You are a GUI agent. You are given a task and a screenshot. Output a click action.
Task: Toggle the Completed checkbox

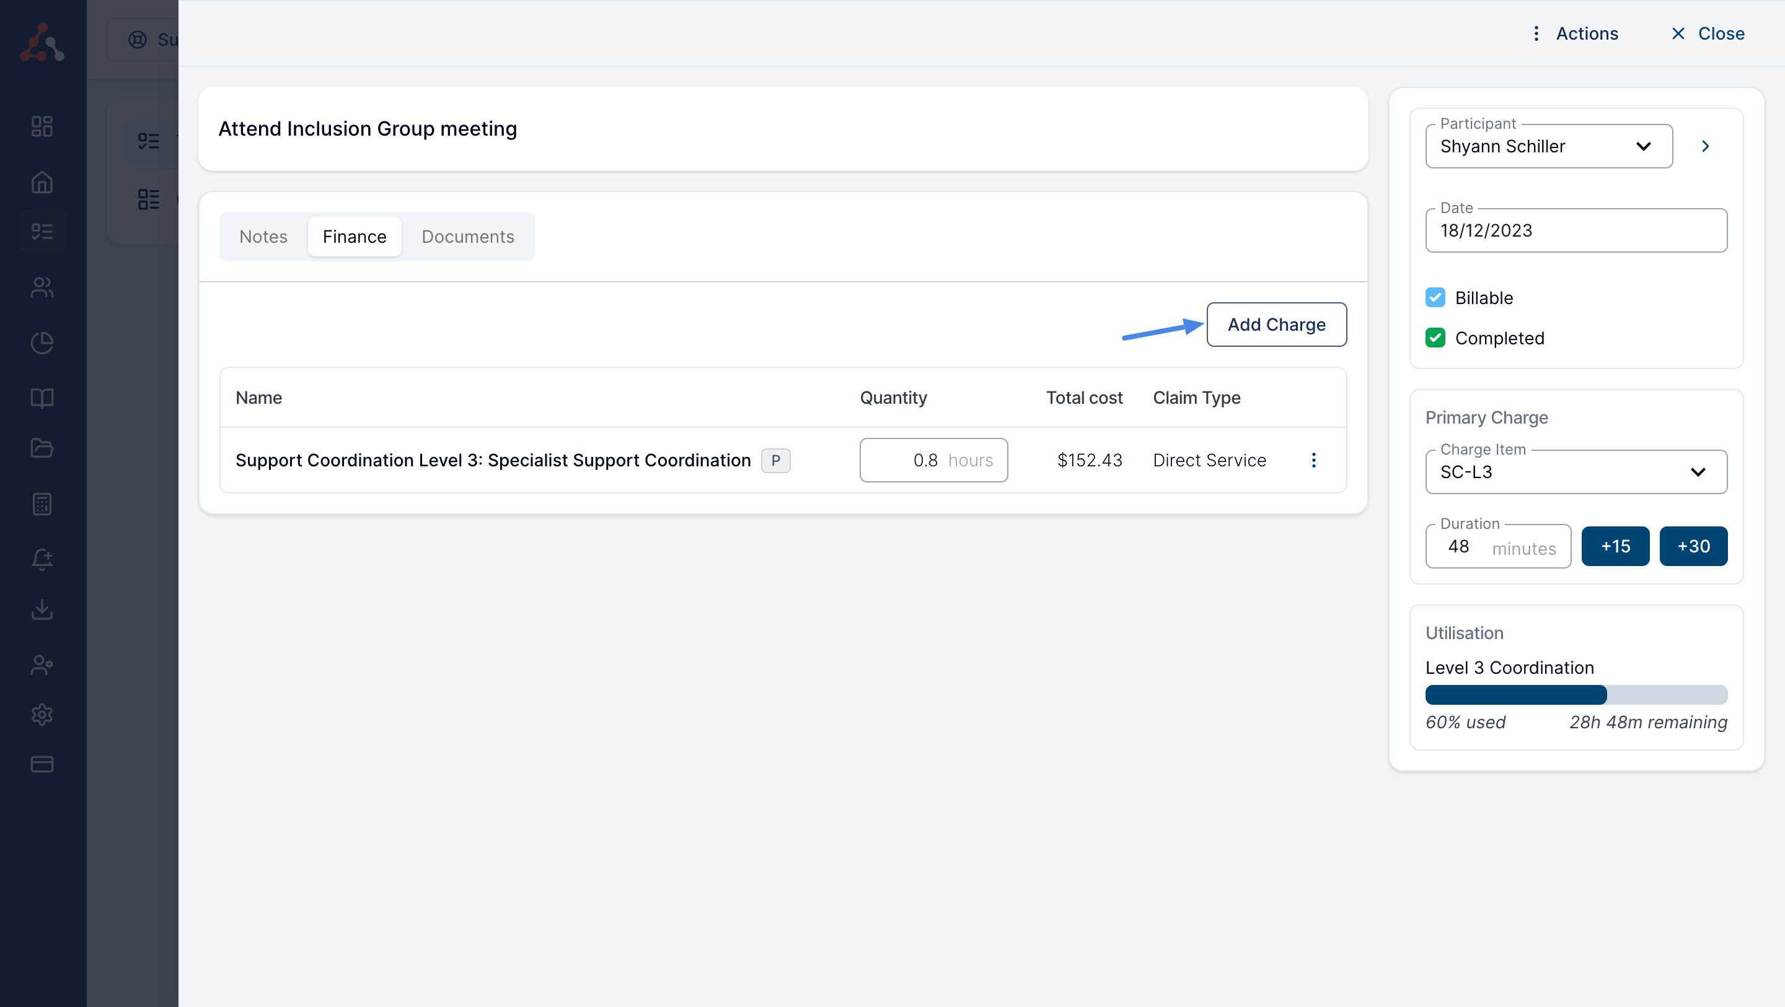coord(1435,338)
